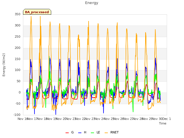The width and height of the screenshot is (184, 138).
Task: Click the 300 y-axis tick label
Action: tap(18, 26)
